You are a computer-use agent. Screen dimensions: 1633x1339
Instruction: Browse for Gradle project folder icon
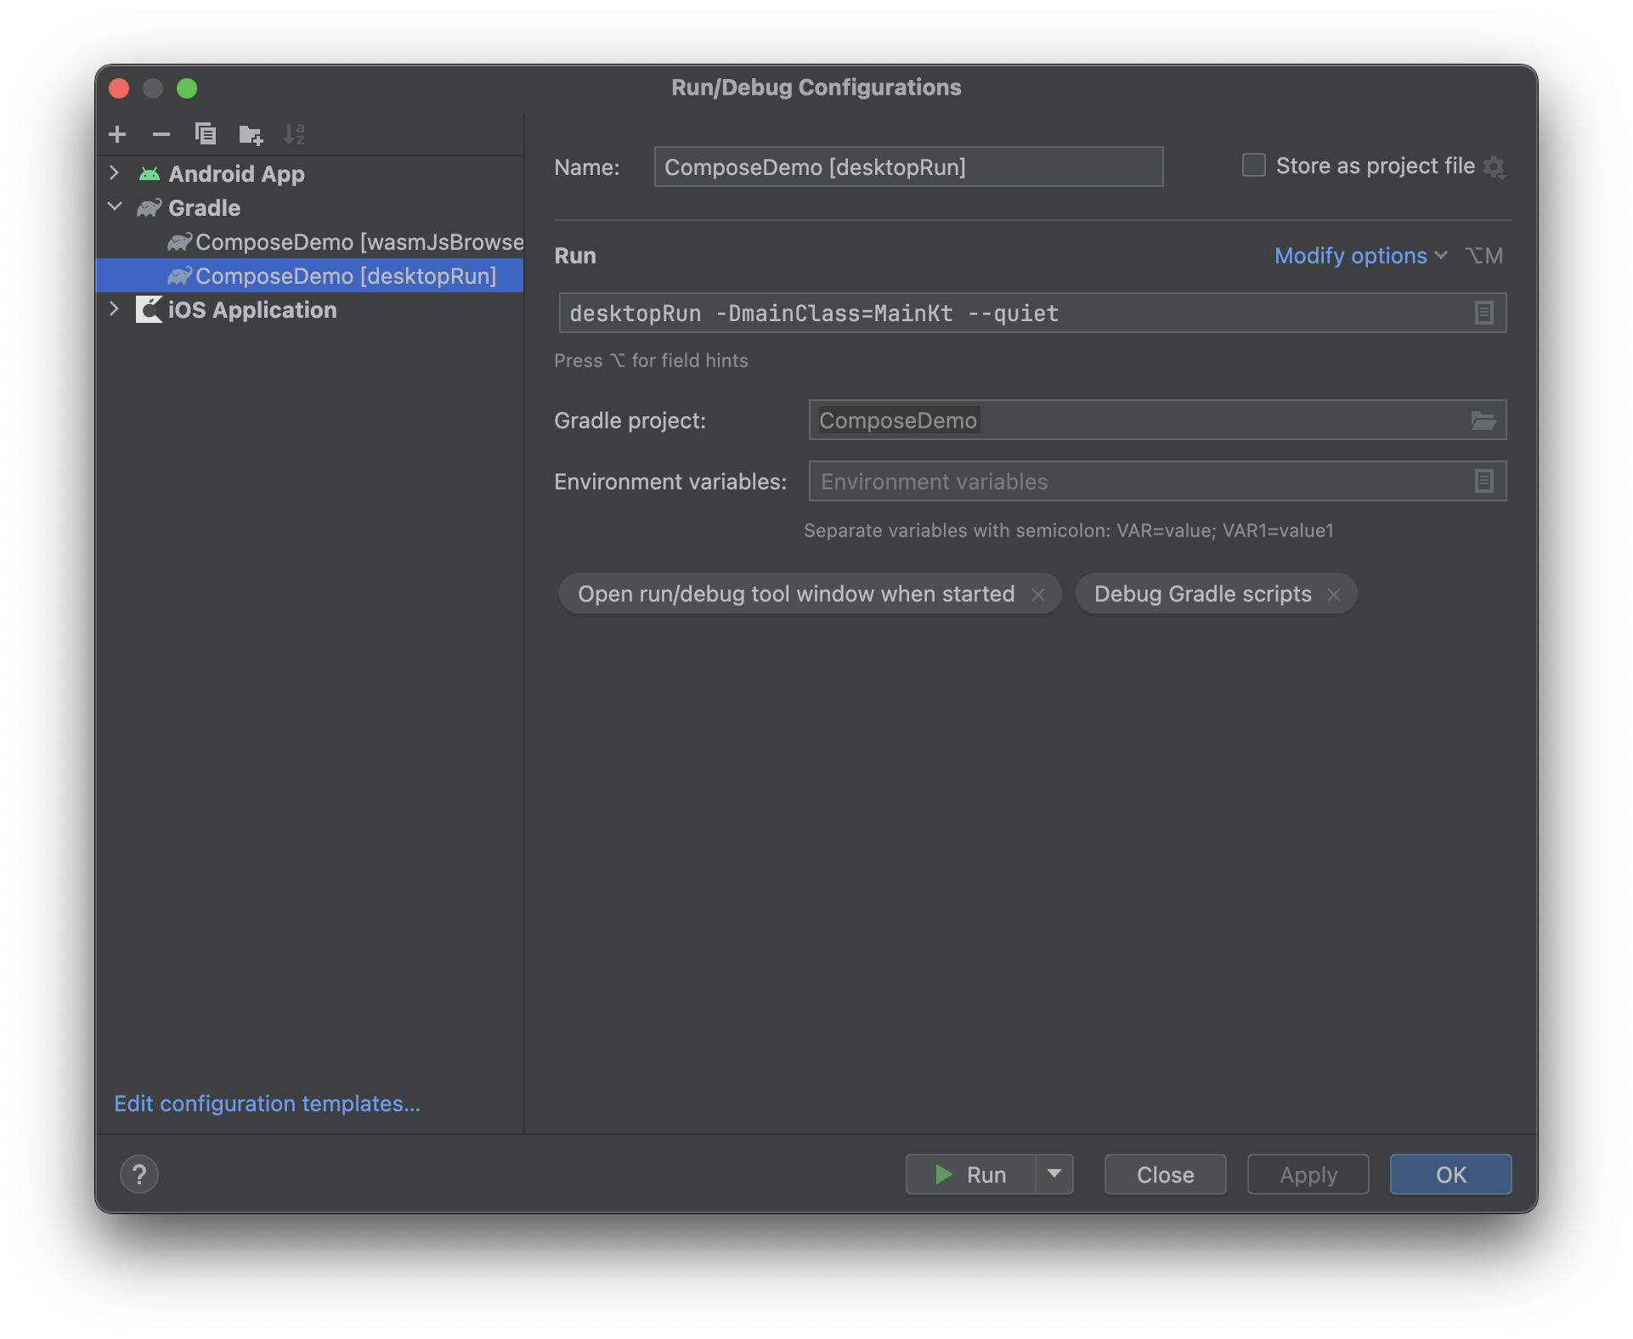[x=1483, y=421]
